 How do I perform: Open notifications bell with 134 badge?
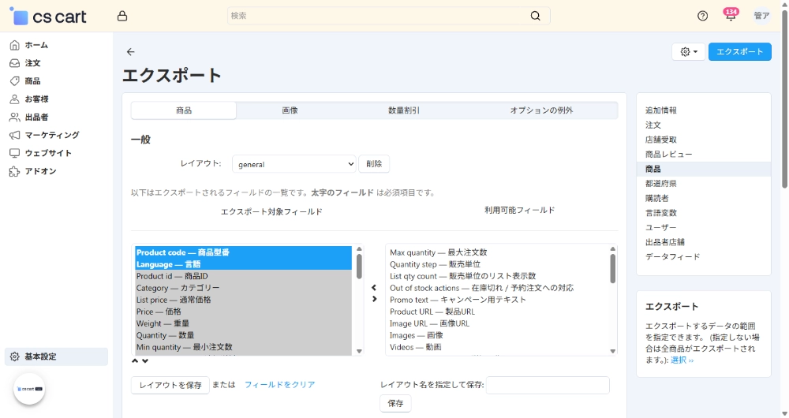coord(731,14)
